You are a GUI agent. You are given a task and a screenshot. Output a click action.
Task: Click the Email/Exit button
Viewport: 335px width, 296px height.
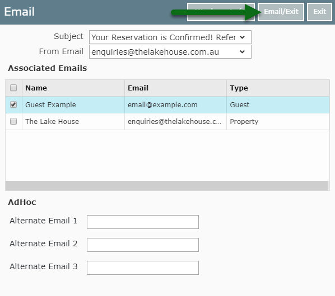pyautogui.click(x=281, y=12)
